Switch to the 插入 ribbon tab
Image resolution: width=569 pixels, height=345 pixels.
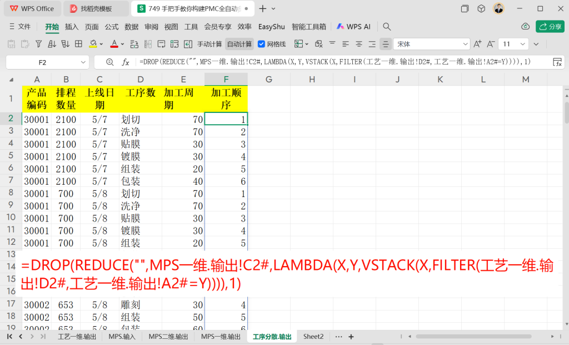[x=72, y=27]
